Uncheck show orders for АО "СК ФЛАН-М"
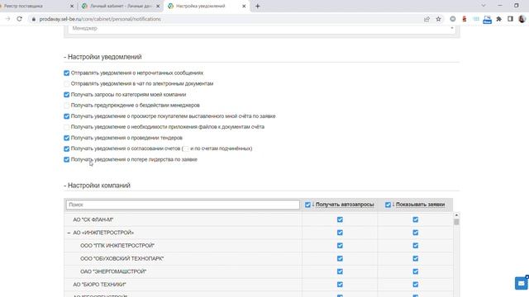This screenshot has height=297, width=529. click(415, 219)
